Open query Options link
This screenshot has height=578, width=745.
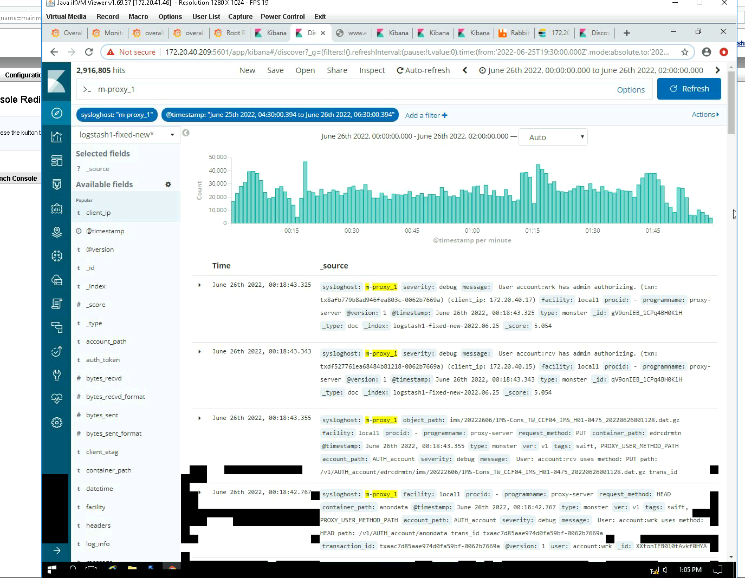click(631, 90)
